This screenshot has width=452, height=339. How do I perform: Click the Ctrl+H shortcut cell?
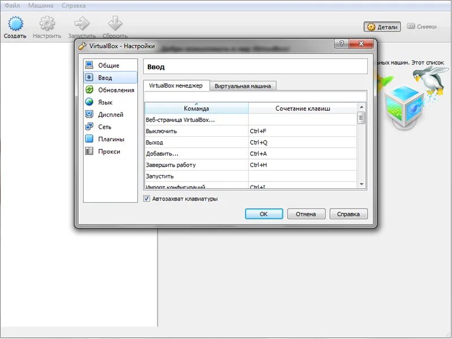303,165
